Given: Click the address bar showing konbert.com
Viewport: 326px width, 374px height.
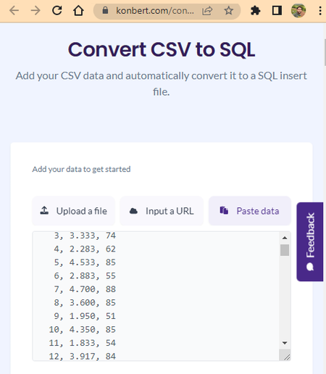Looking at the screenshot, I should coord(155,11).
